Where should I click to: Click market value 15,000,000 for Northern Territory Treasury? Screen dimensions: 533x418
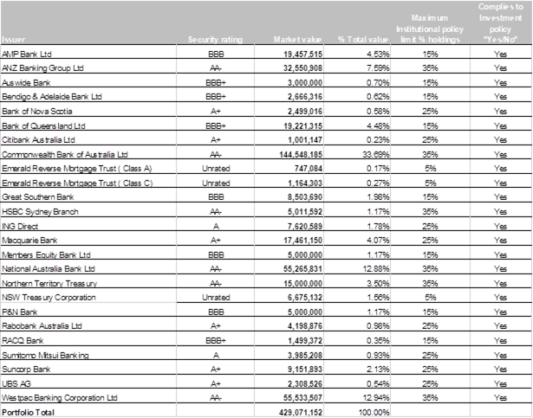coord(302,284)
